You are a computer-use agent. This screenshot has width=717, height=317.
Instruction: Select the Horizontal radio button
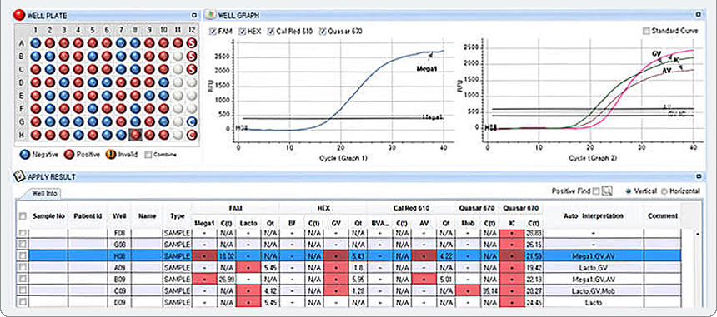click(664, 191)
